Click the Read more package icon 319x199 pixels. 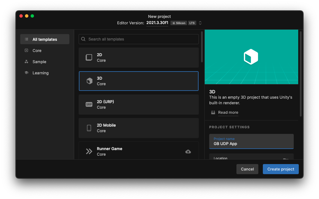tap(213, 112)
